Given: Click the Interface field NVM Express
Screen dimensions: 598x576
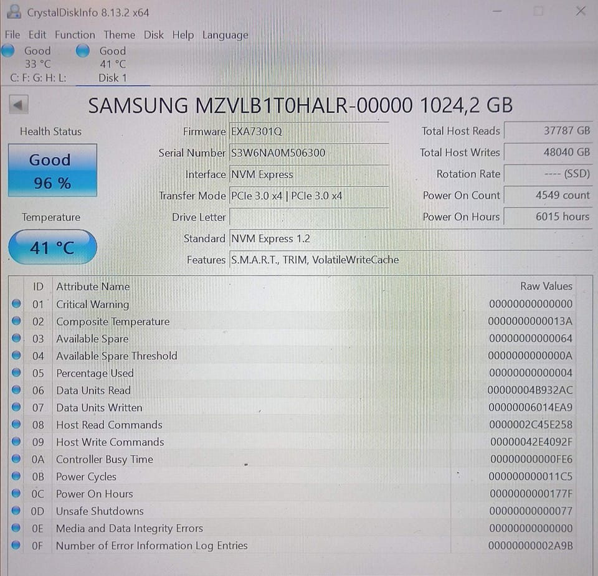Looking at the screenshot, I should coord(309,174).
